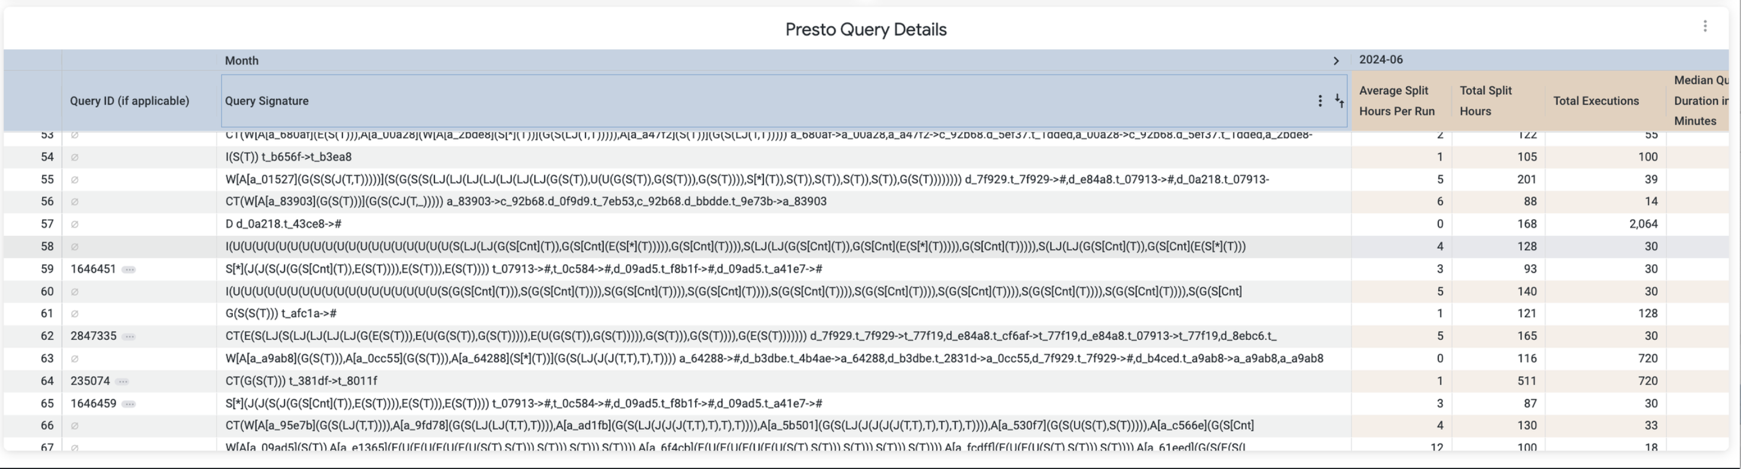The height and width of the screenshot is (469, 1741).
Task: Open Query Signature column options menu
Action: tap(1319, 101)
